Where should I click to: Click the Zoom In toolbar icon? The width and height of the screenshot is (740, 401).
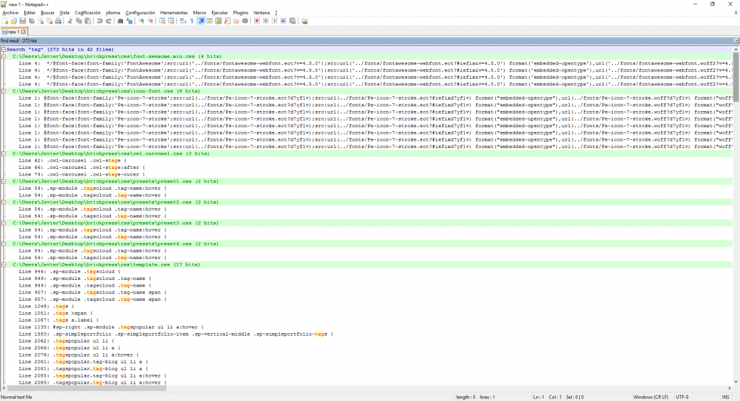click(141, 21)
